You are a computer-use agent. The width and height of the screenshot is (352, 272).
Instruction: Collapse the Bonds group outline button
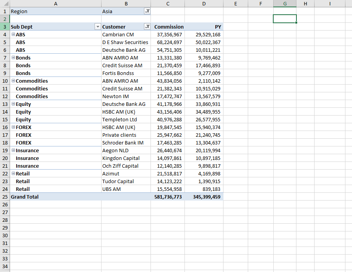click(x=13, y=58)
